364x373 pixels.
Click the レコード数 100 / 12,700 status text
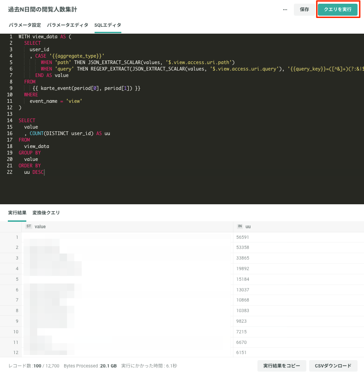[x=34, y=366]
